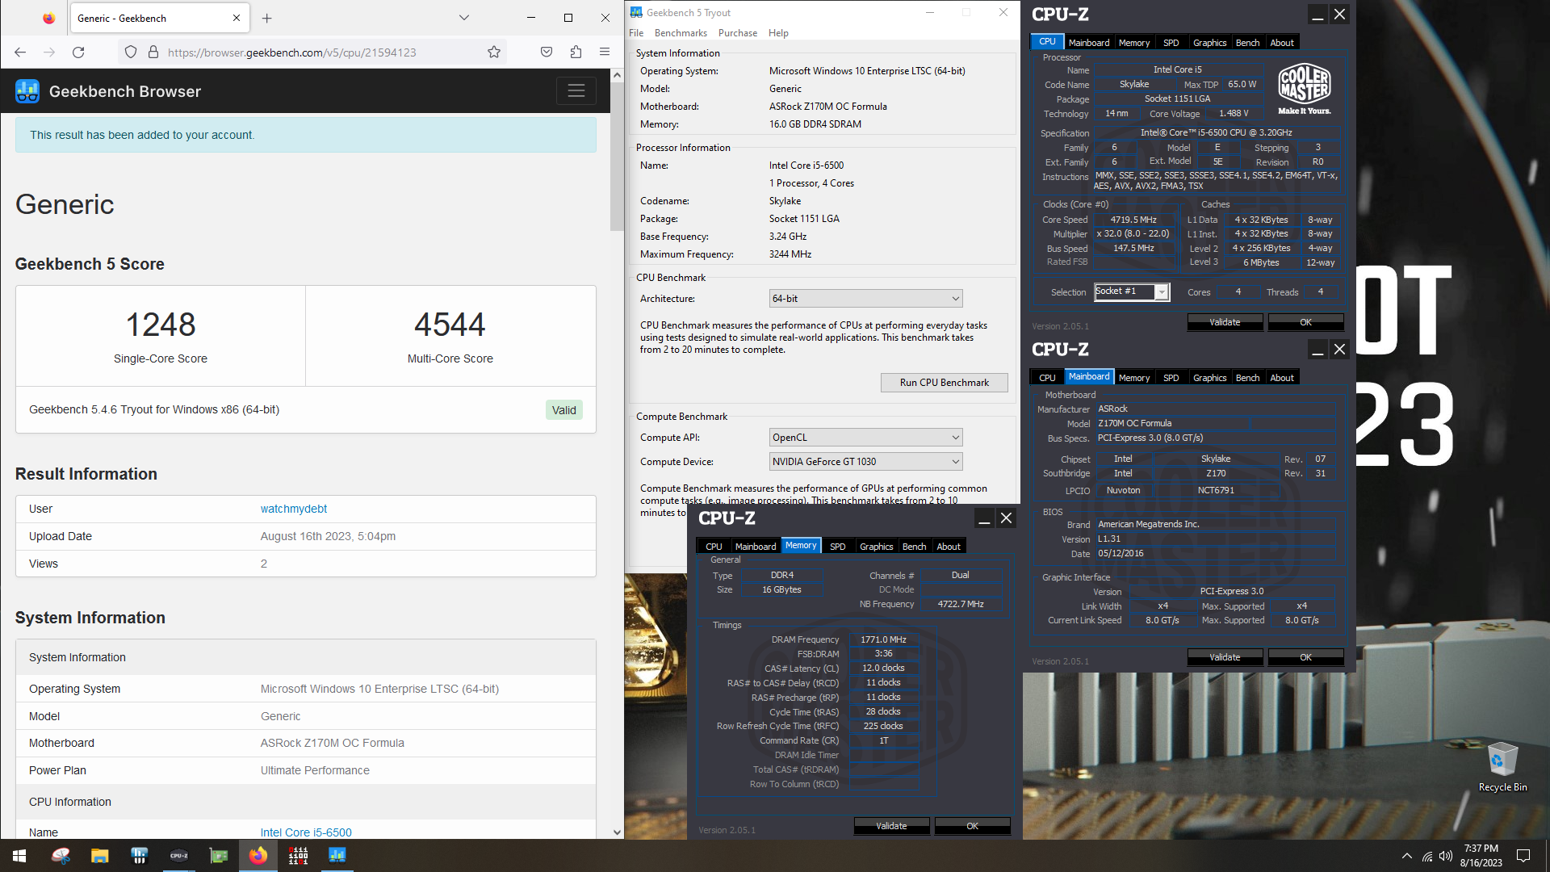Open SPD tab in Memory CPU-Z window
Screen dimensions: 1550x872
click(837, 547)
